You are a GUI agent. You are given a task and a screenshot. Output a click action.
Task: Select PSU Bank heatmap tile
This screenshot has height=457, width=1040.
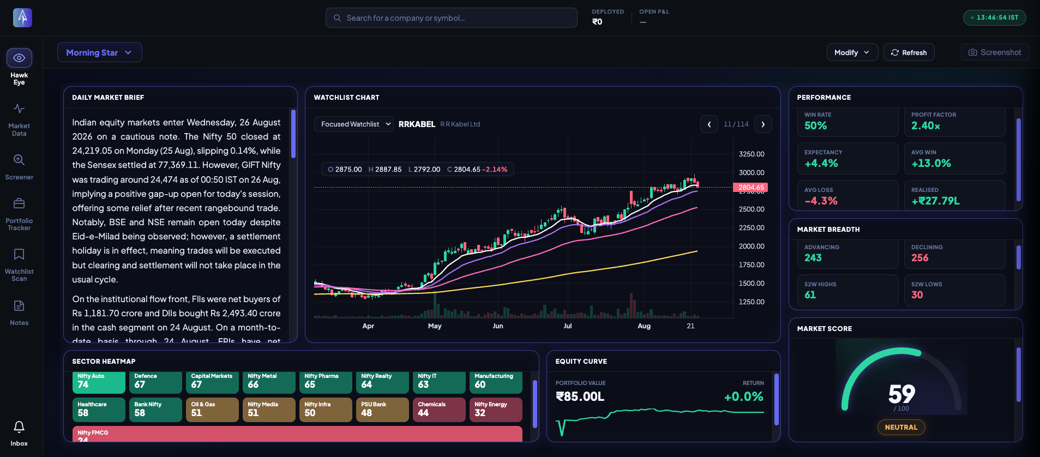click(x=382, y=410)
